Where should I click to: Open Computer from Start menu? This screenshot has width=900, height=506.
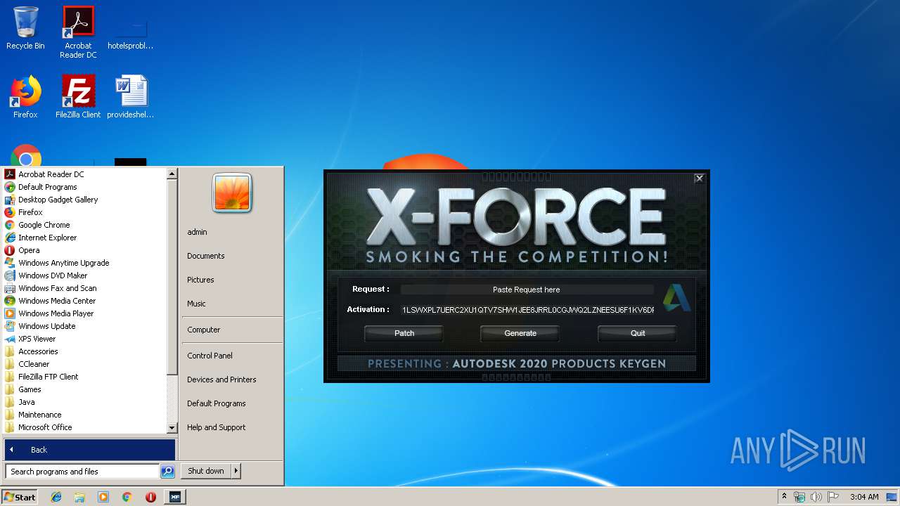tap(203, 330)
